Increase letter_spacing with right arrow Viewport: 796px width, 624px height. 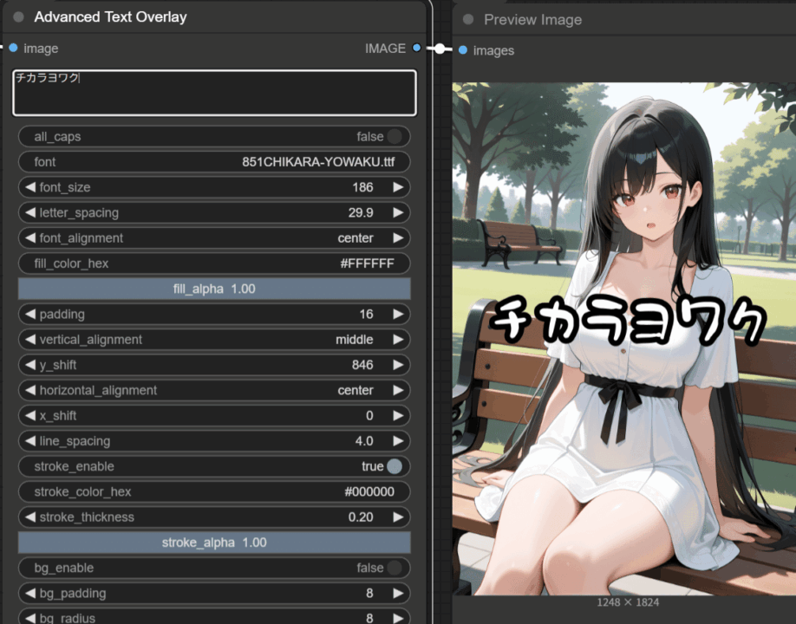399,212
